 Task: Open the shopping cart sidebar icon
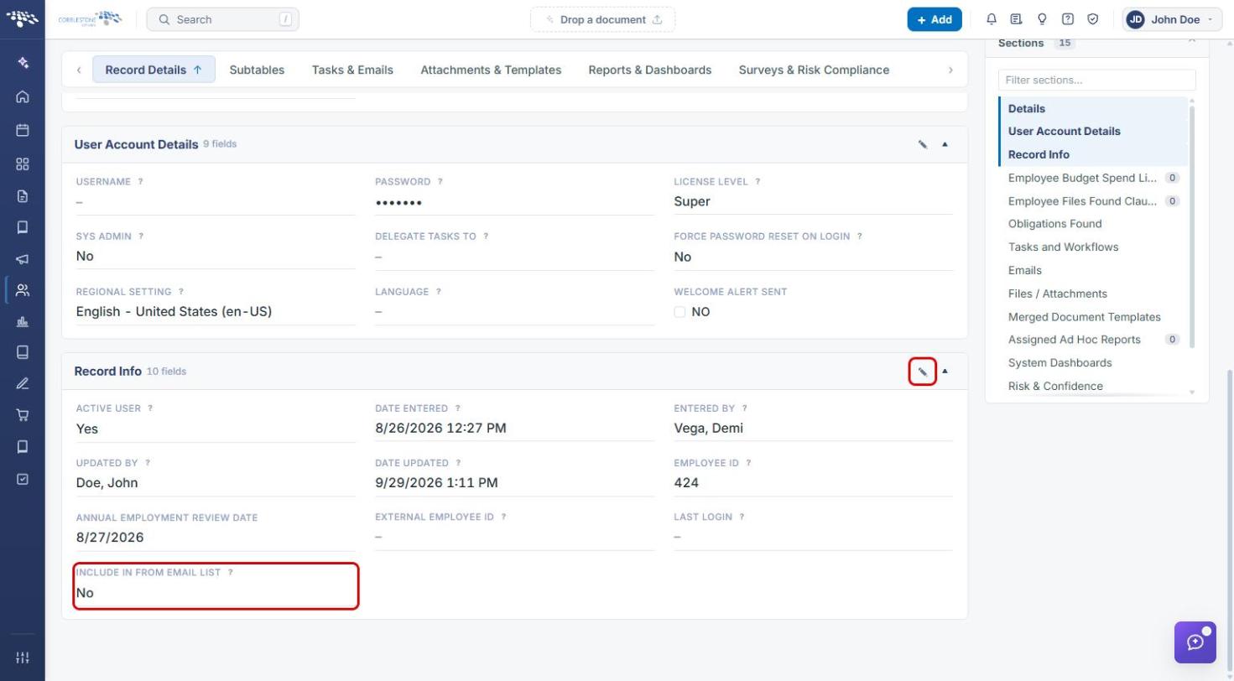click(x=23, y=414)
